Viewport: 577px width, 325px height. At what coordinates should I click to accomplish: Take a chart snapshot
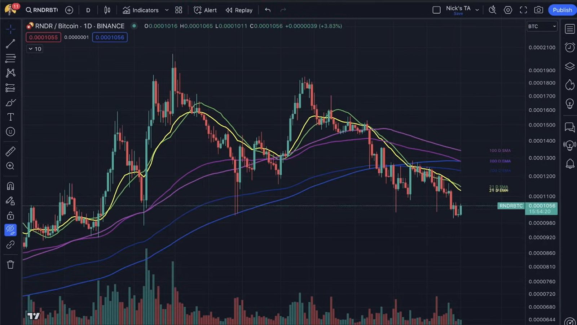pyautogui.click(x=539, y=10)
